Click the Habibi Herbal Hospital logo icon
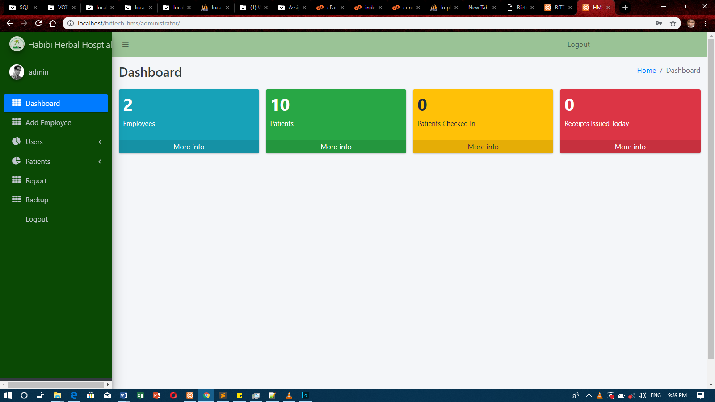The width and height of the screenshot is (715, 402). [x=17, y=44]
